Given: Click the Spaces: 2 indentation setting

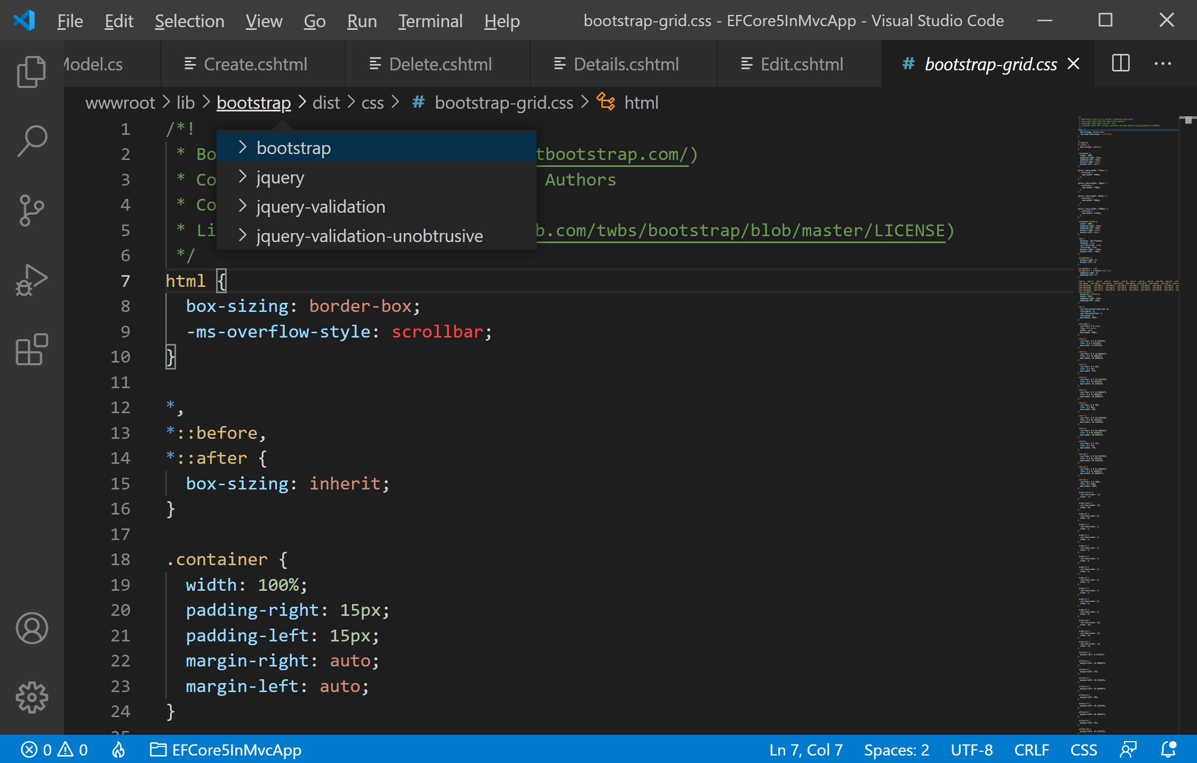Looking at the screenshot, I should point(896,750).
